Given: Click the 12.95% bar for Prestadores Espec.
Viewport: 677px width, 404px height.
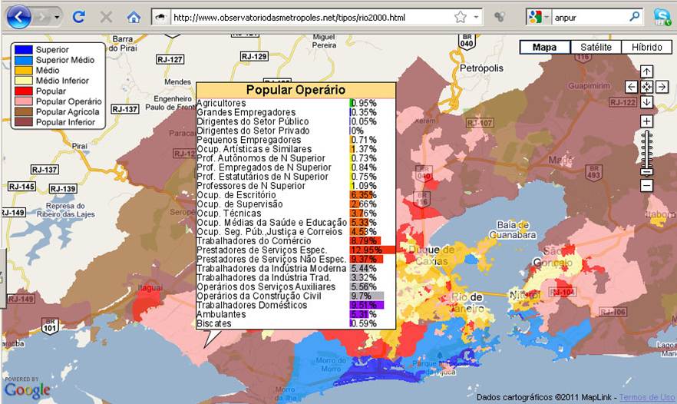Looking at the screenshot, I should 372,250.
